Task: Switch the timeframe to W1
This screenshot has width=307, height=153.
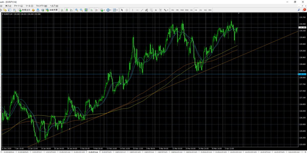Action: coord(205,10)
